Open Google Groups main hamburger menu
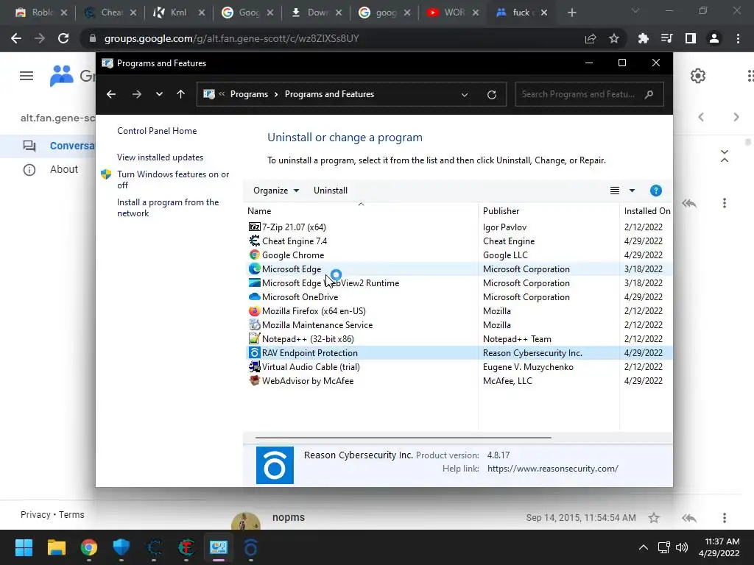 coord(27,76)
